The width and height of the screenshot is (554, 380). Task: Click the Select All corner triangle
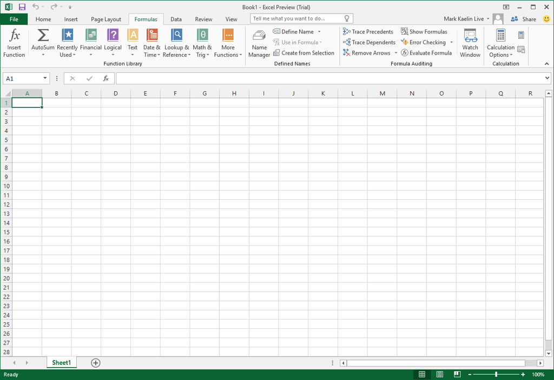pos(8,94)
